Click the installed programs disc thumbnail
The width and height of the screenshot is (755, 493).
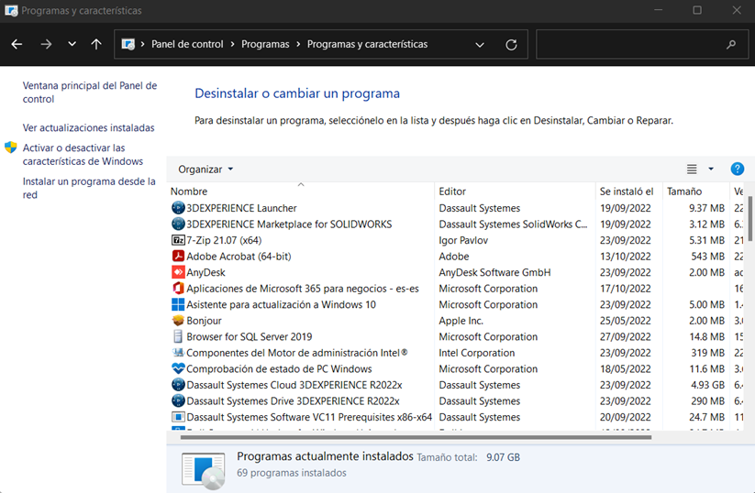204,470
